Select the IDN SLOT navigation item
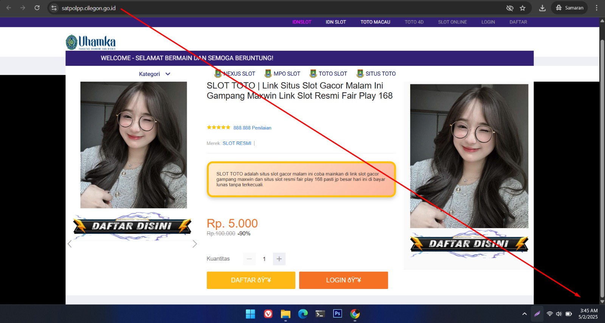 click(x=336, y=22)
